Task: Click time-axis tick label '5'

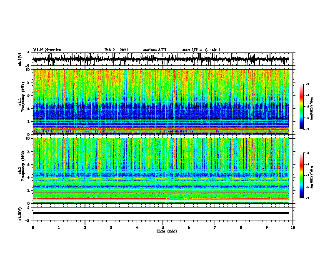Action: click(x=163, y=227)
